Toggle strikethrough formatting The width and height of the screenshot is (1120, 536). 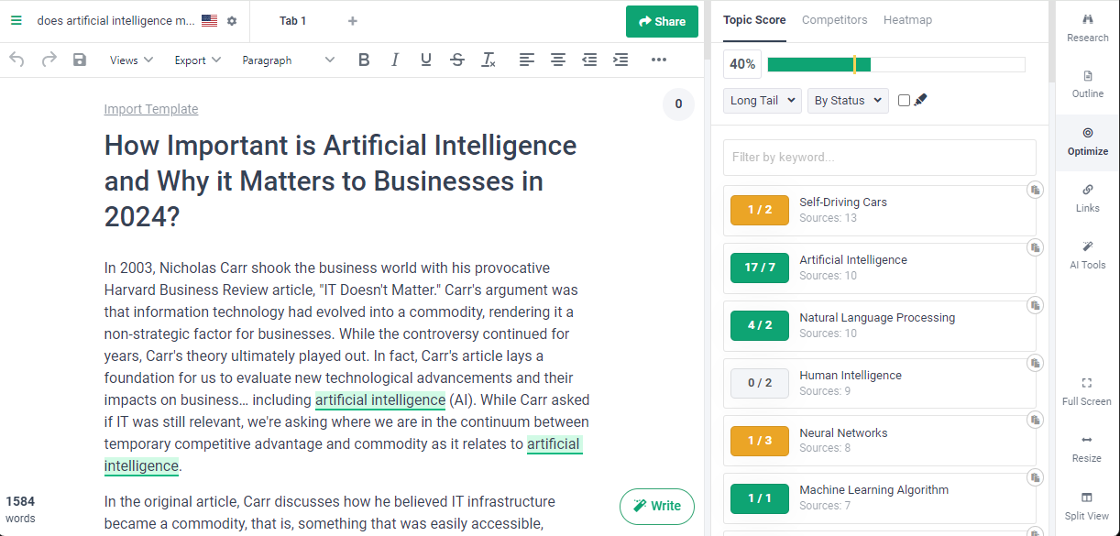pyautogui.click(x=457, y=60)
